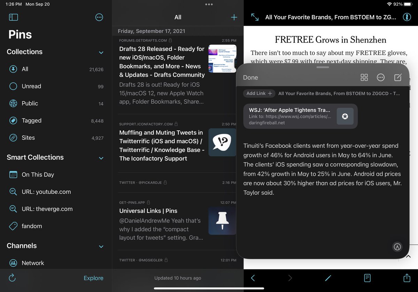Open the reader view page icon
This screenshot has height=292, width=418.
pyautogui.click(x=367, y=278)
